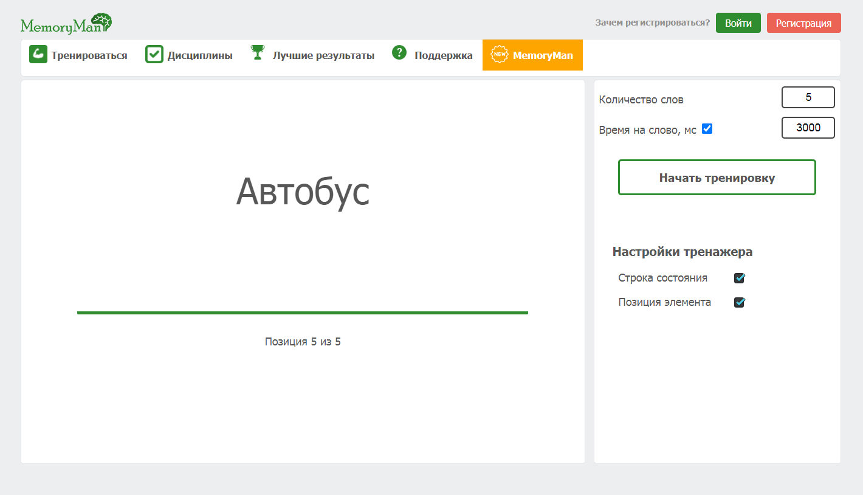863x495 pixels.
Task: Toggle the Позиция элемента checkbox
Action: point(740,302)
